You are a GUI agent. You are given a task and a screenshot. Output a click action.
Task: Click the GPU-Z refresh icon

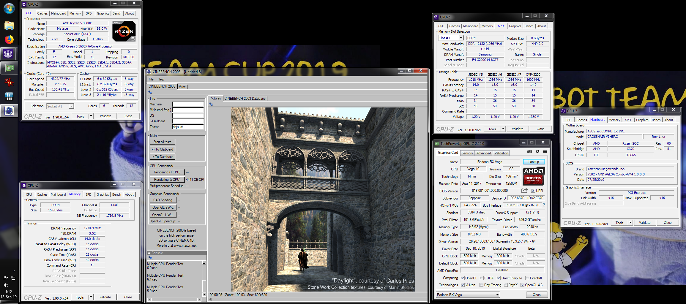pyautogui.click(x=537, y=151)
